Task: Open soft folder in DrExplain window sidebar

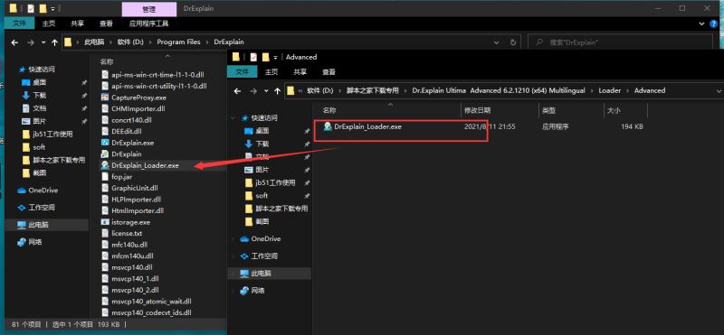Action: [33, 147]
